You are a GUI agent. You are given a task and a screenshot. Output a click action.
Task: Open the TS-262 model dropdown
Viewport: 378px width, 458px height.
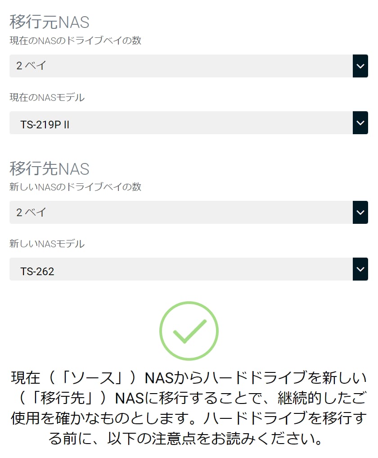(x=181, y=269)
